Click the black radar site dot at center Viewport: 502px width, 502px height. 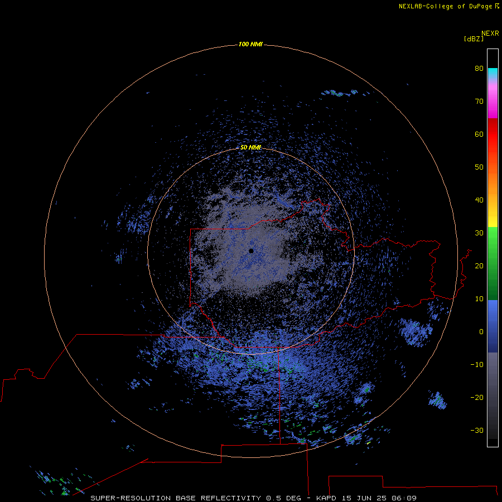[x=252, y=251]
